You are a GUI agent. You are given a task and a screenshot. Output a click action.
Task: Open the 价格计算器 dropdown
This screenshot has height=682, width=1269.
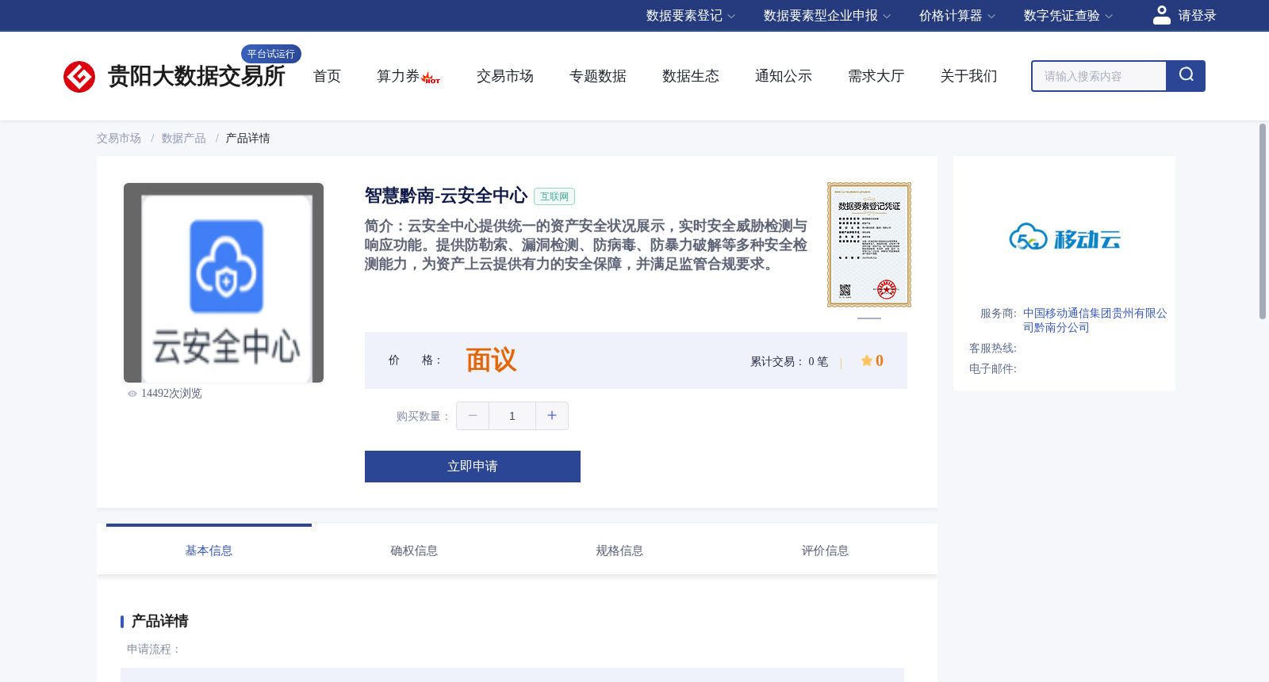tap(957, 16)
